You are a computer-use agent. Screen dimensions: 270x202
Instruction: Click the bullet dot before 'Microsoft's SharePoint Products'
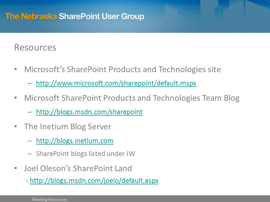(x=16, y=69)
